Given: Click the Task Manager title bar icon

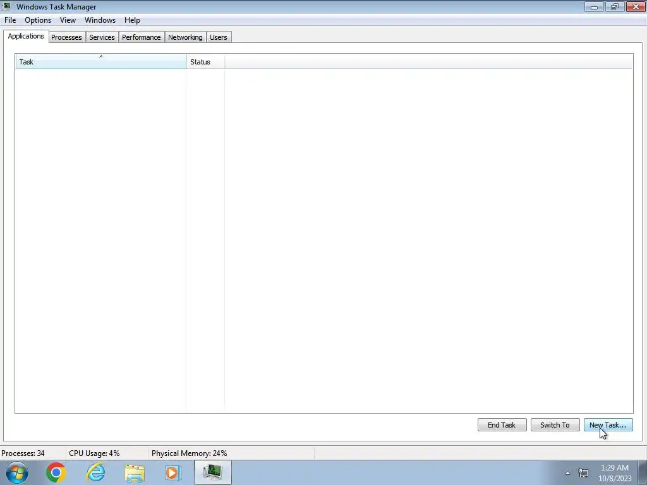Looking at the screenshot, I should click(x=6, y=6).
